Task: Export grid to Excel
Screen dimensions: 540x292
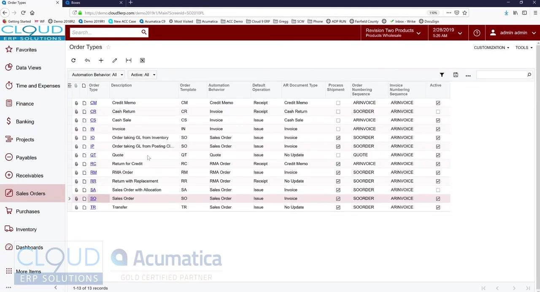Action: click(142, 60)
